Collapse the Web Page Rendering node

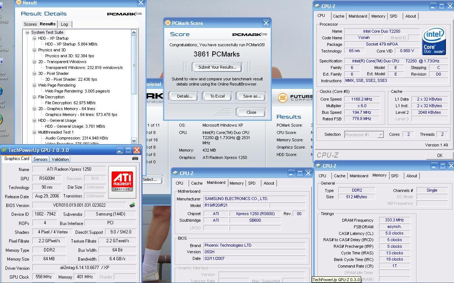34,85
